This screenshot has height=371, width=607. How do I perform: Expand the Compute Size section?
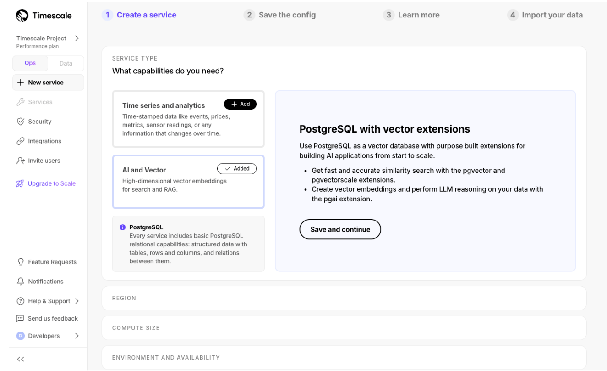(344, 328)
